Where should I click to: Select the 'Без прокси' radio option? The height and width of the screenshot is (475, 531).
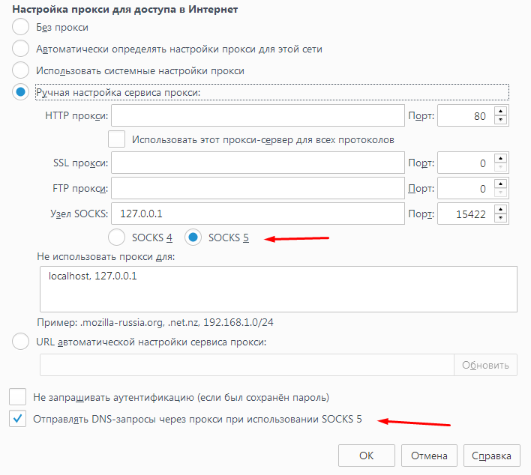[21, 28]
